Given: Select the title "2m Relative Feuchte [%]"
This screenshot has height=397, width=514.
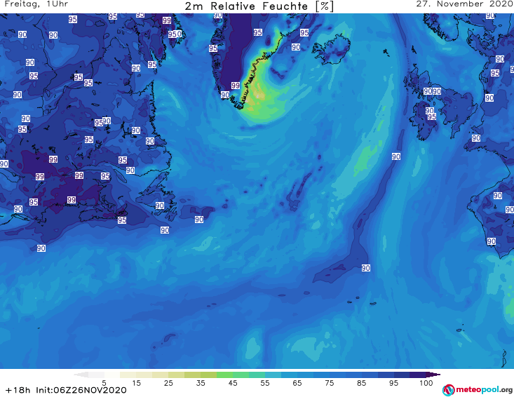Looking at the screenshot, I should point(259,6).
